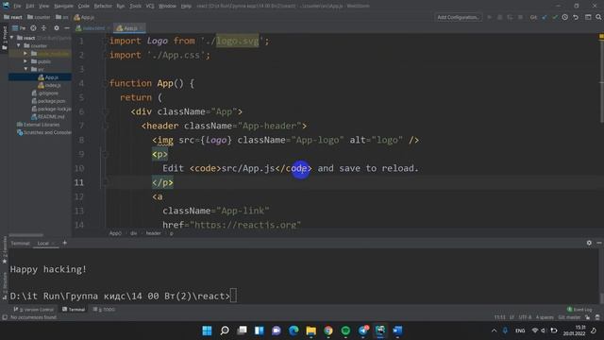Open terminal panel settings gear
This screenshot has height=340, width=604.
coord(589,243)
